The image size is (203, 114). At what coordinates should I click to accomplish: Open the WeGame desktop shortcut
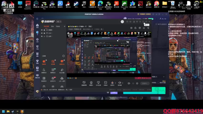(148, 4)
